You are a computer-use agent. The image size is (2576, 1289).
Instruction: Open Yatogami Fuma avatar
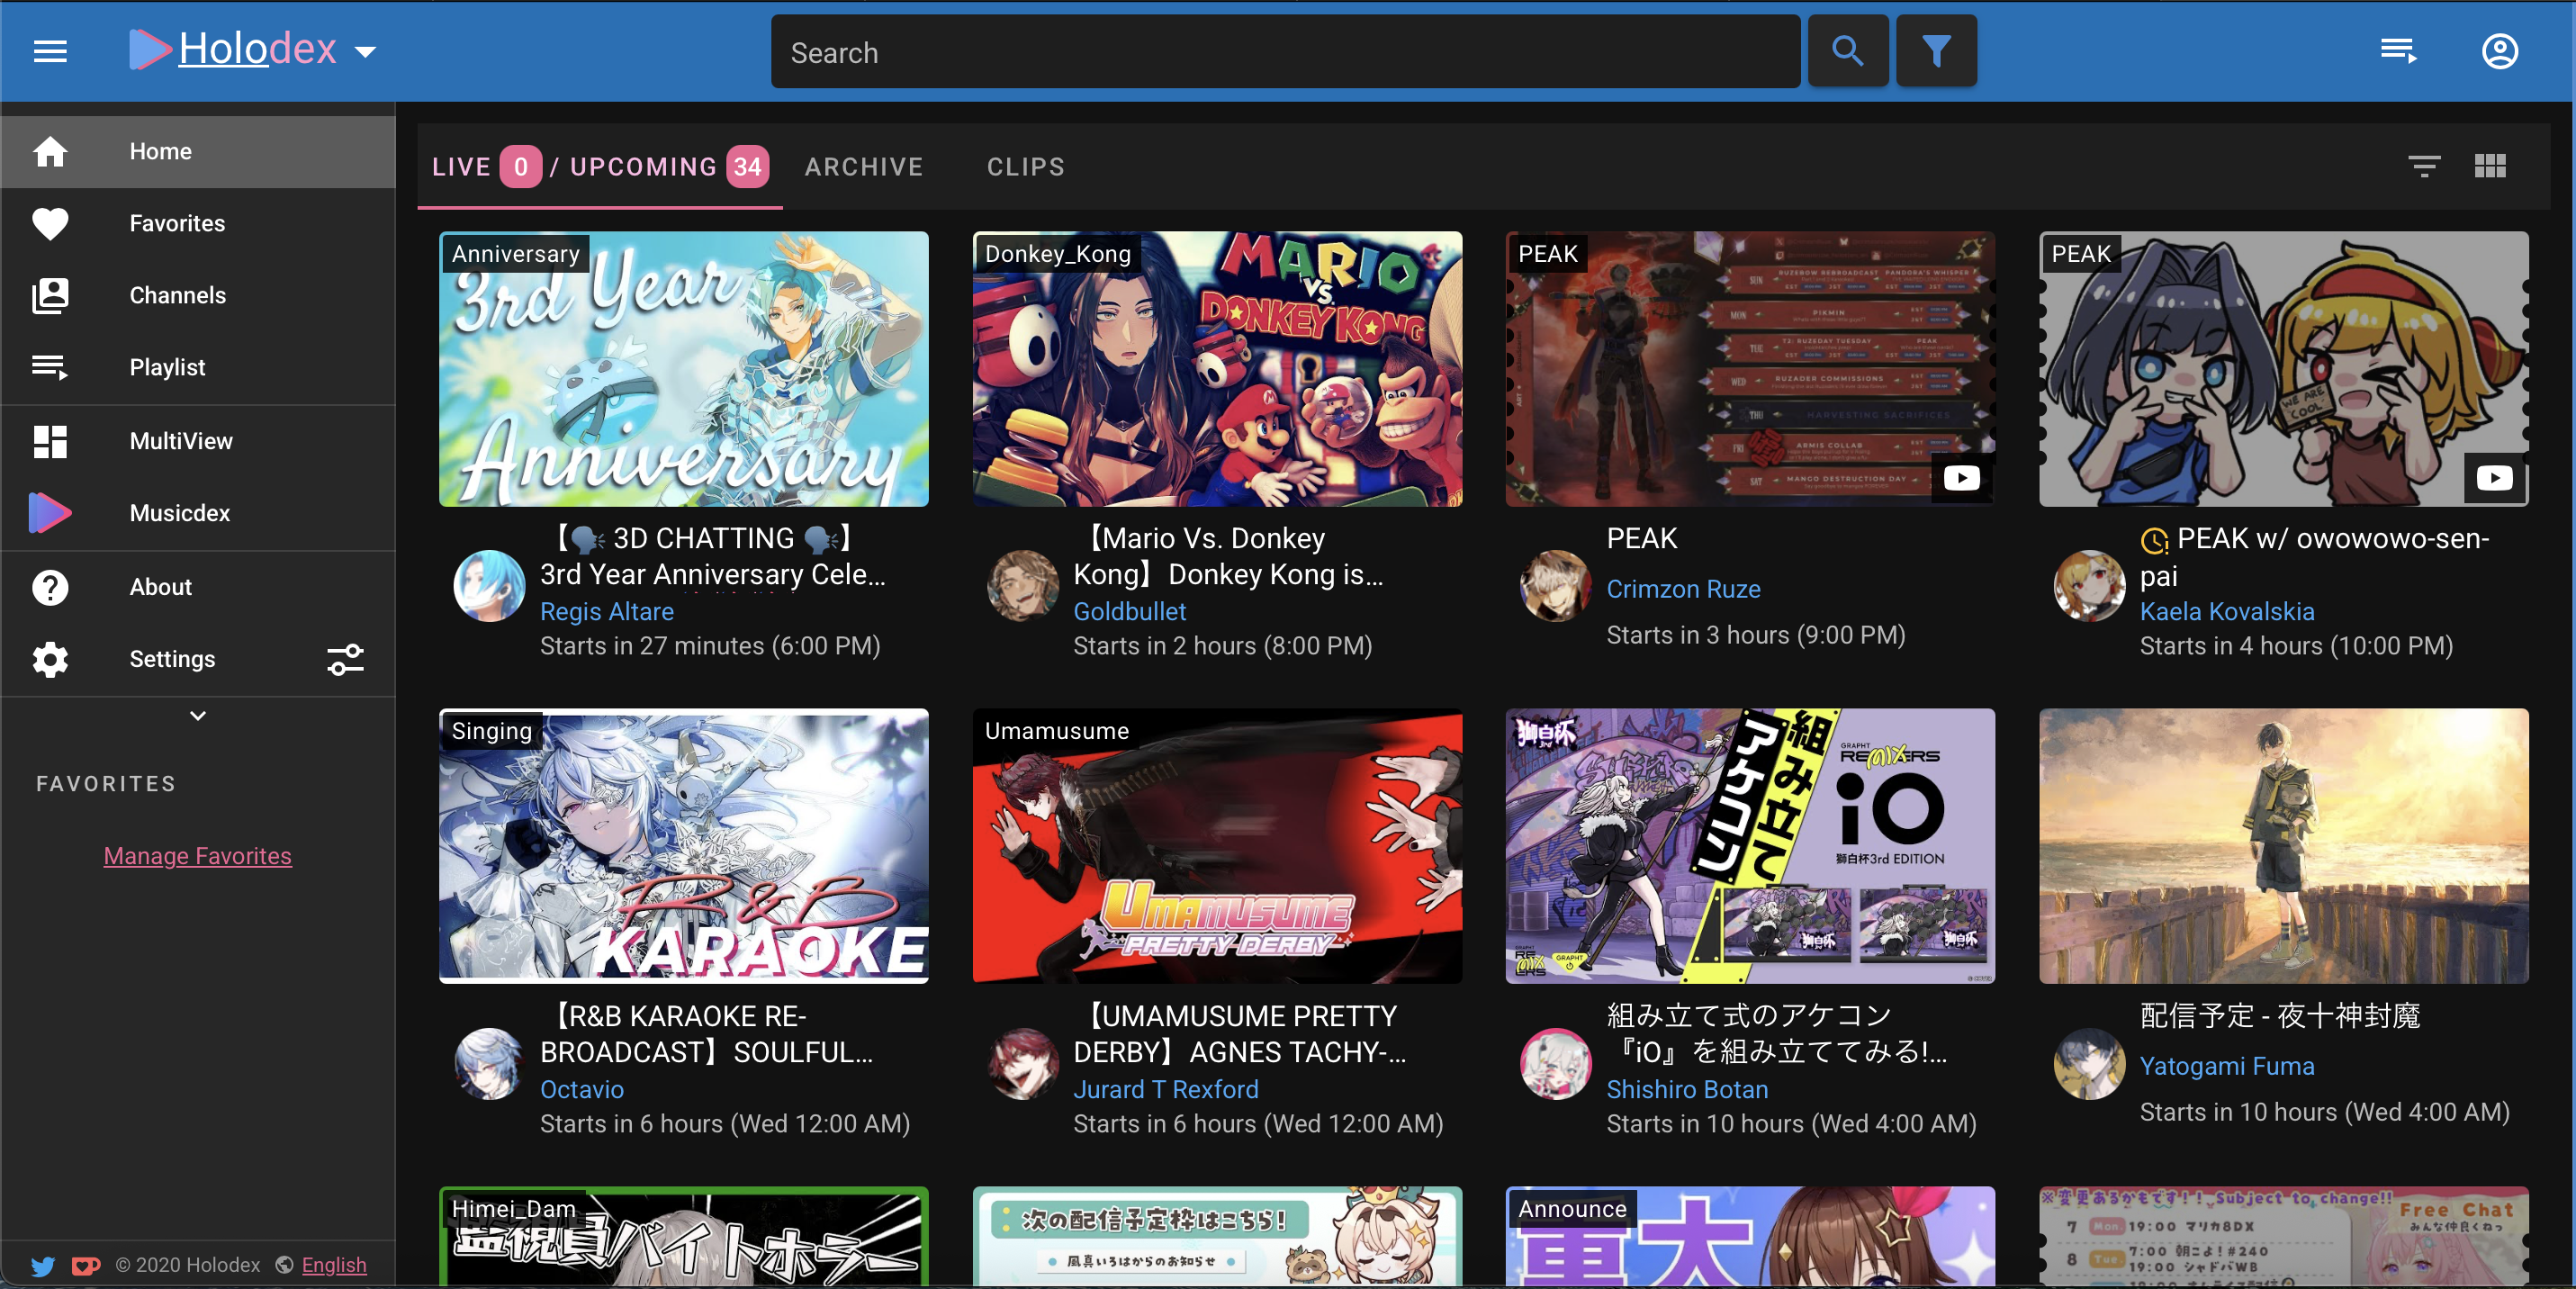[2090, 1064]
